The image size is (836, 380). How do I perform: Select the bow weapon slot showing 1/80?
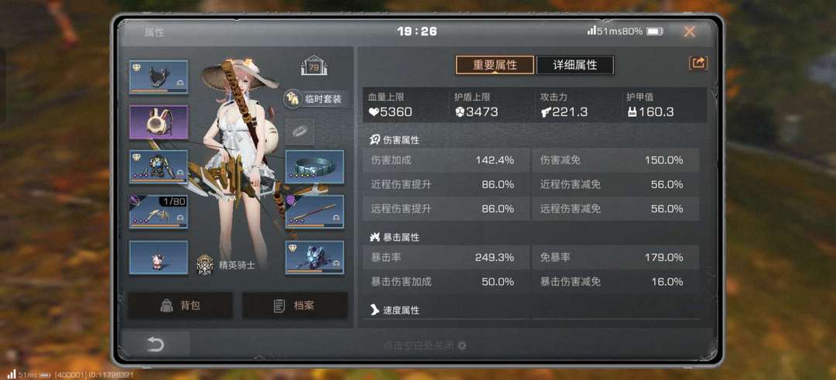tap(159, 211)
